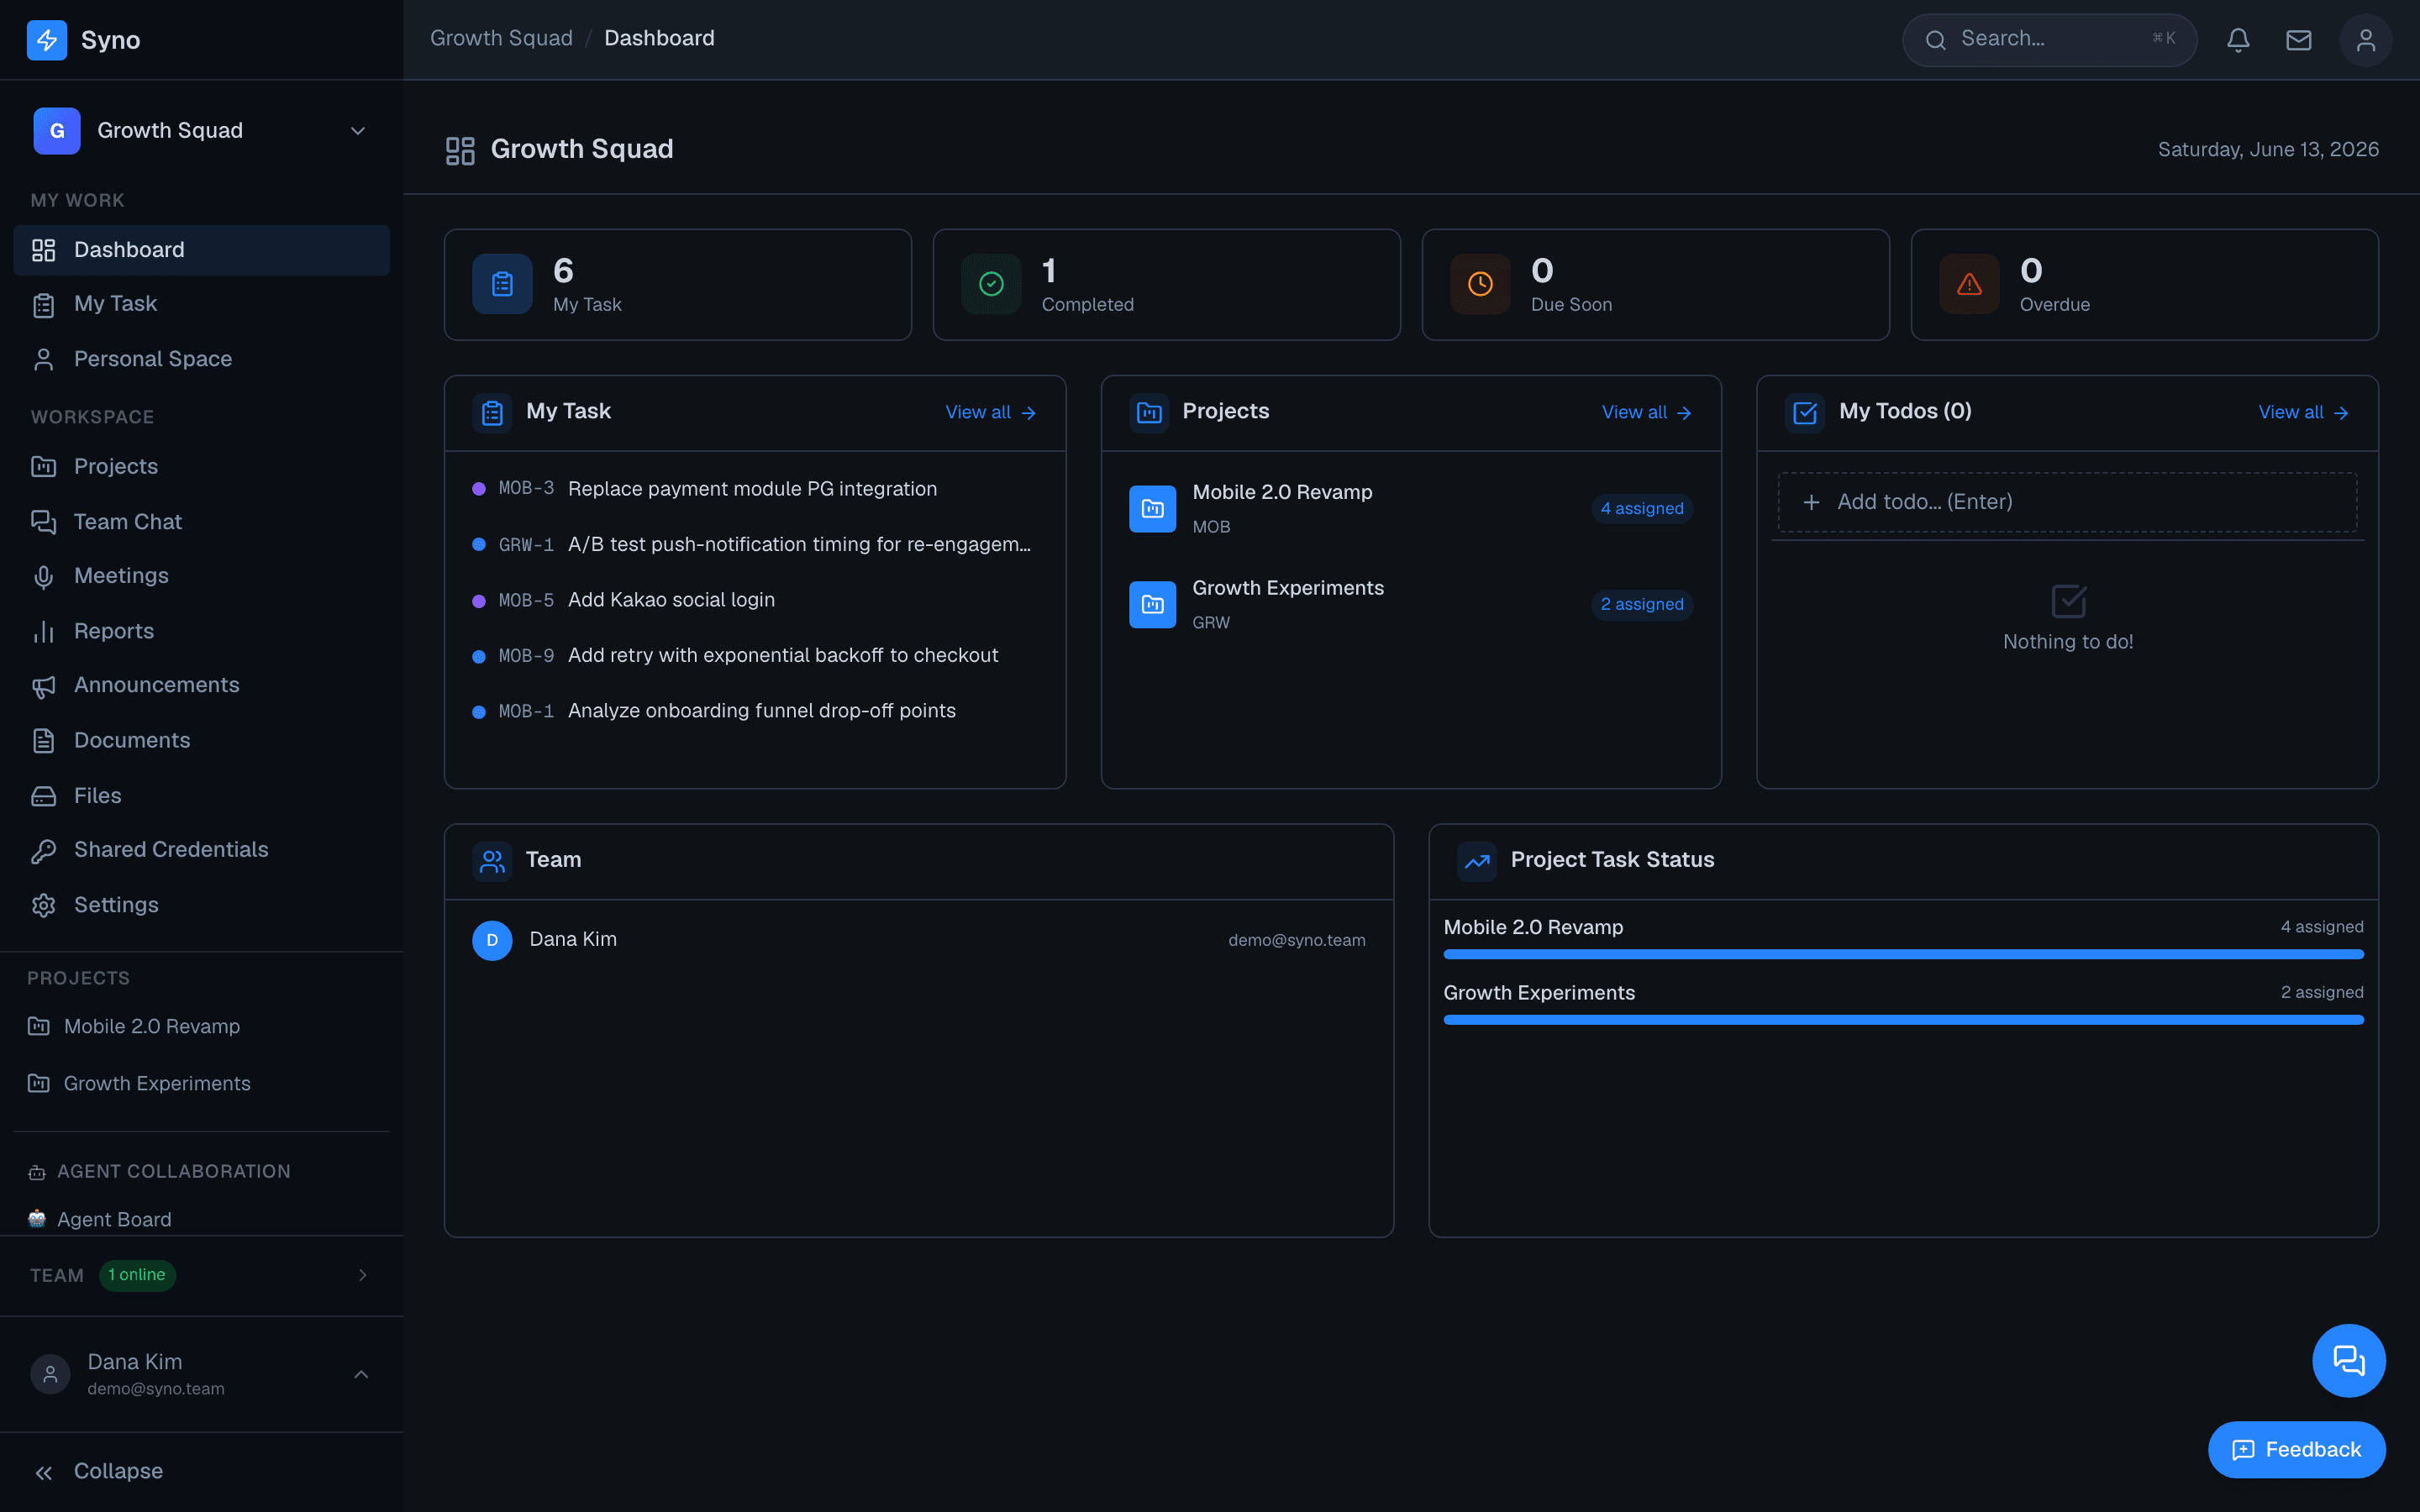Viewport: 2420px width, 1512px height.
Task: Open Mobile 2.0 Revamp in sidebar Projects
Action: tap(201, 1026)
